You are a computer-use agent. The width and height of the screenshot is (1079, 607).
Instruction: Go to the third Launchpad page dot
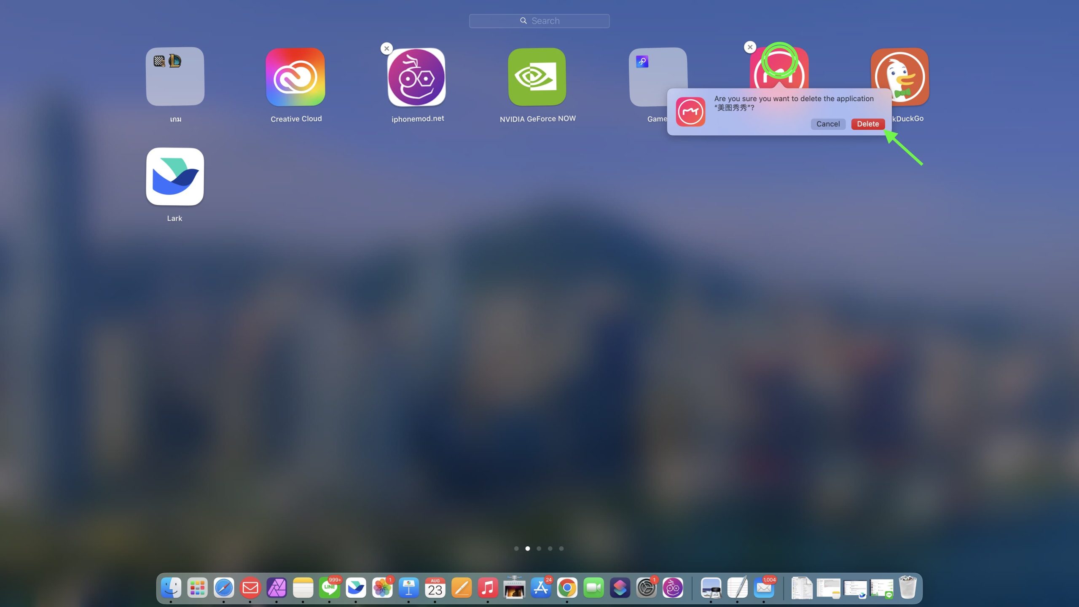[539, 548]
